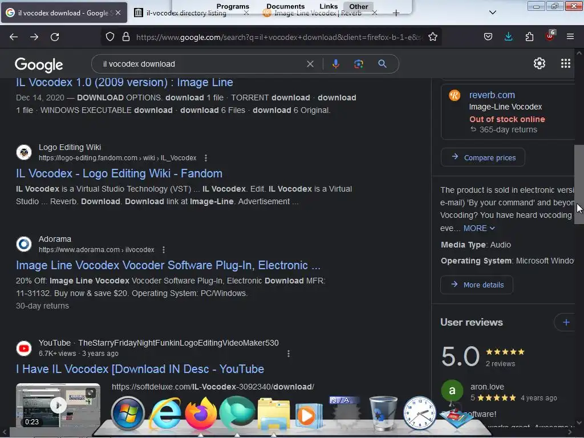Open Windows Start orb in dock
The height and width of the screenshot is (438, 584).
click(128, 413)
